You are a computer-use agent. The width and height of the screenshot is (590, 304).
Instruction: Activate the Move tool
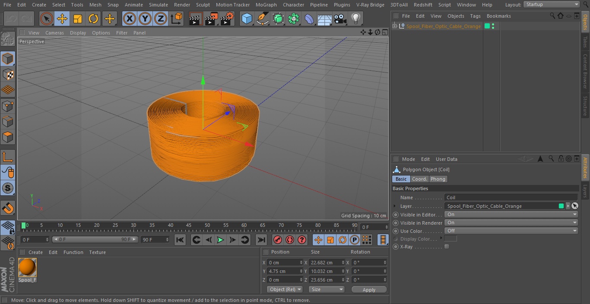click(62, 19)
